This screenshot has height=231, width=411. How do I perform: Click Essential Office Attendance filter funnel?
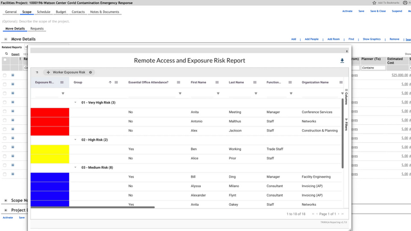point(180,93)
